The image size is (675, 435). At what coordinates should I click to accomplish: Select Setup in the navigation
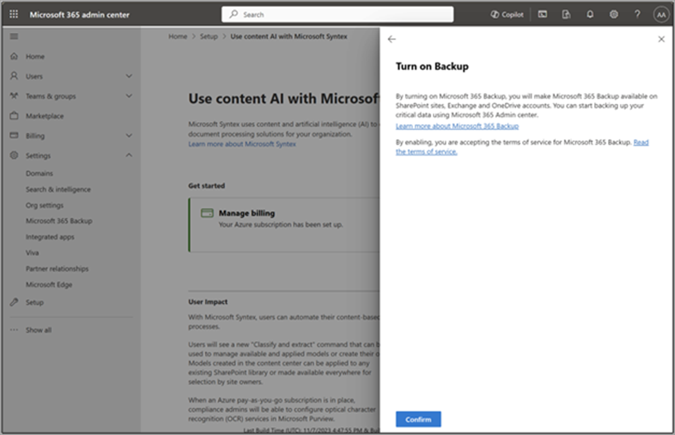coord(35,302)
